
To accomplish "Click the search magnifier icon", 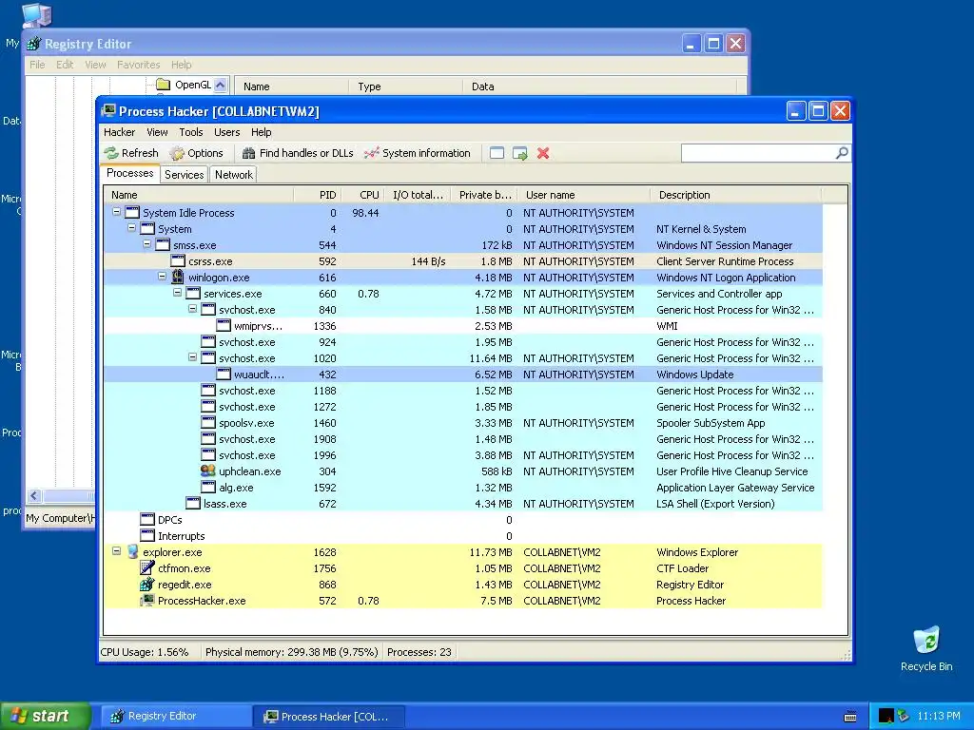I will click(842, 153).
